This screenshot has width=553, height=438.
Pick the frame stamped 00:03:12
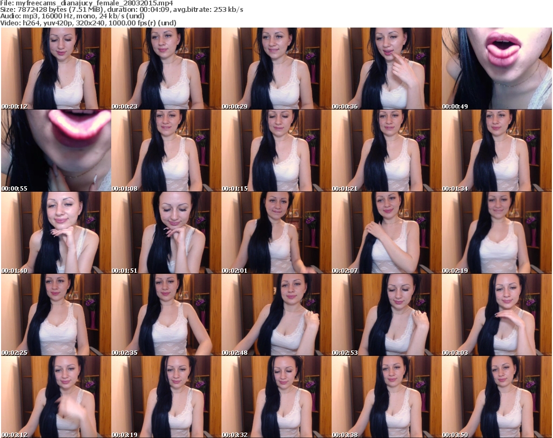[x=56, y=397]
